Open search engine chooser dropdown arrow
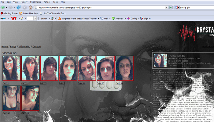The image size is (214, 122). 178,8
